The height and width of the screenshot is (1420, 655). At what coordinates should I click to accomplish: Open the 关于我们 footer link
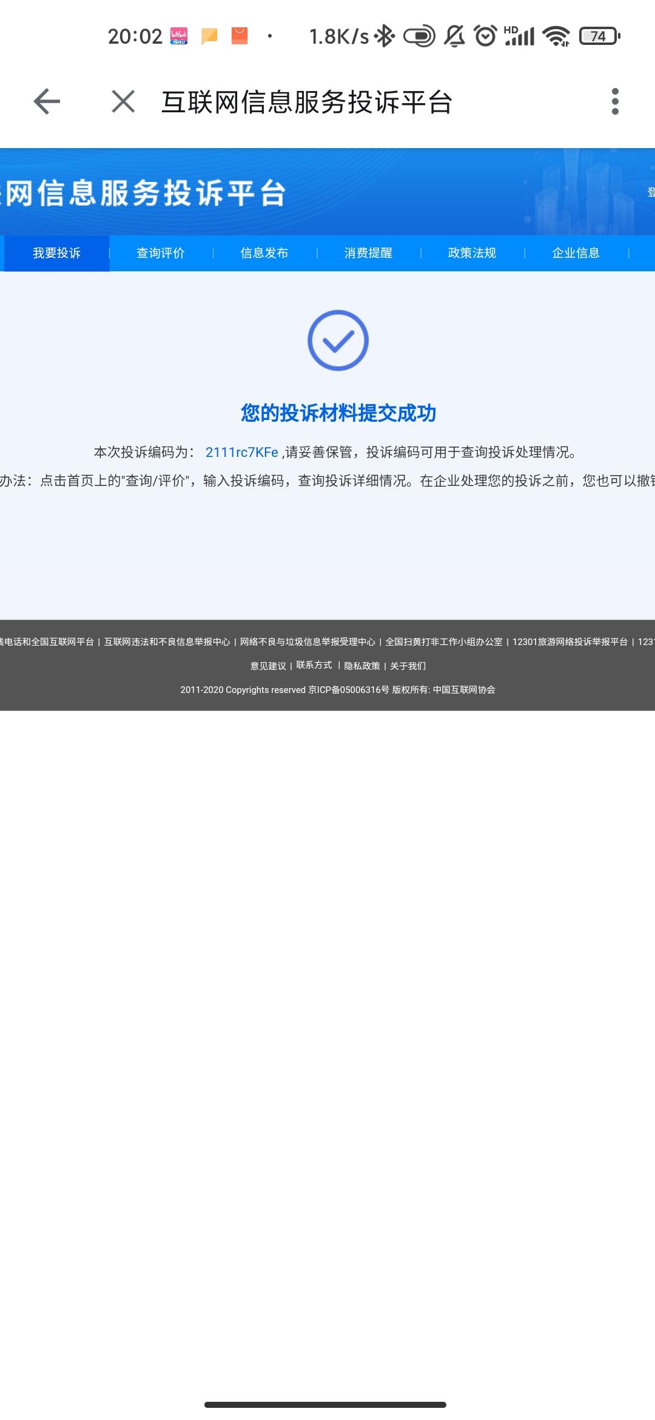(408, 666)
